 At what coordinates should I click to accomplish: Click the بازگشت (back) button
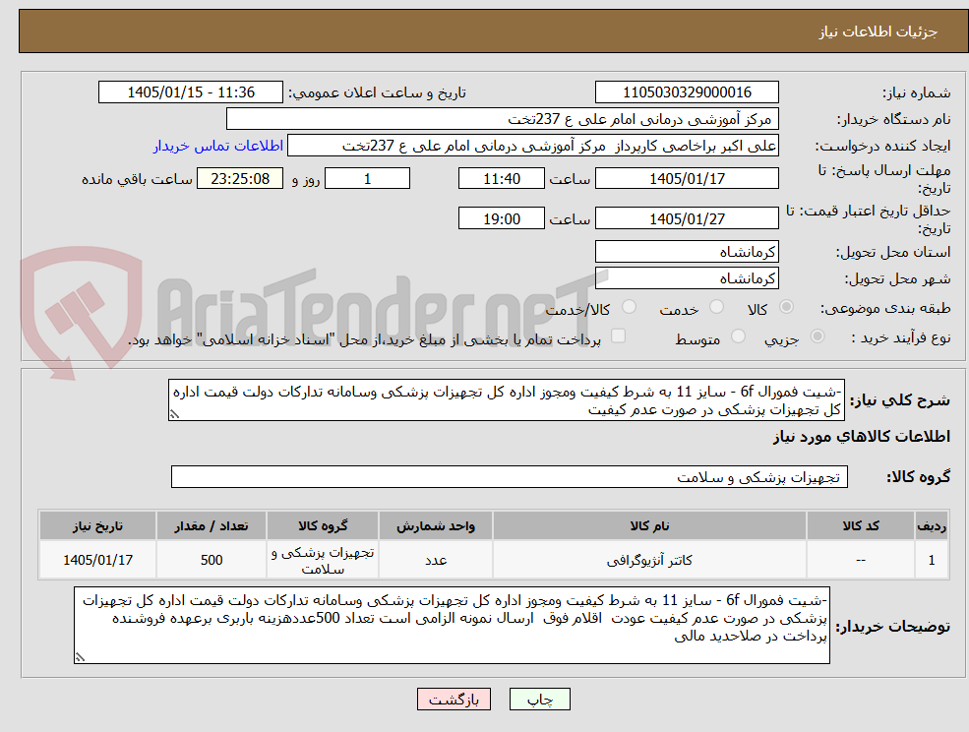[454, 700]
